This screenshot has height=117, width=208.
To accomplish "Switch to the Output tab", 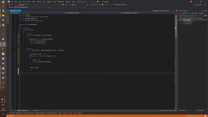I will click(60, 113).
